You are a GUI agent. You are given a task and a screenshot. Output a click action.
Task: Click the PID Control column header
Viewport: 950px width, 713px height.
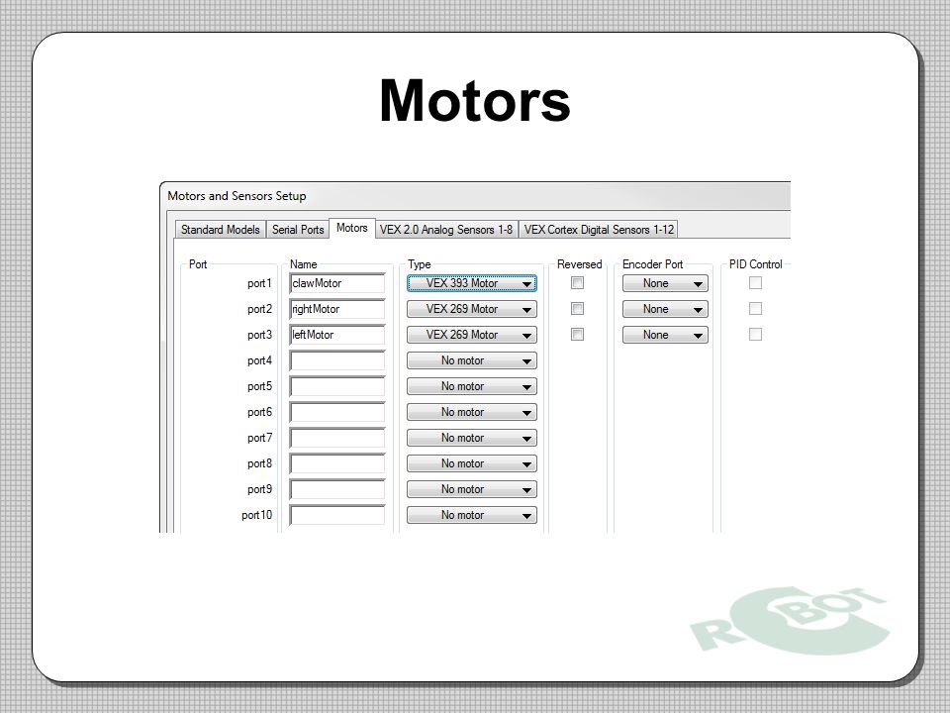click(x=755, y=264)
